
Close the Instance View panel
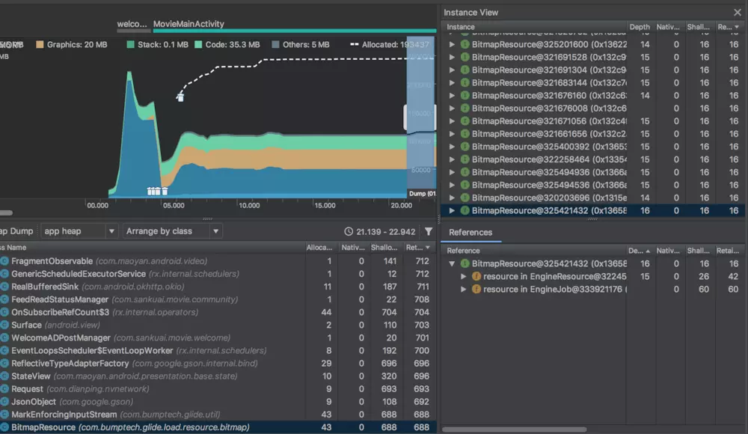click(x=738, y=13)
